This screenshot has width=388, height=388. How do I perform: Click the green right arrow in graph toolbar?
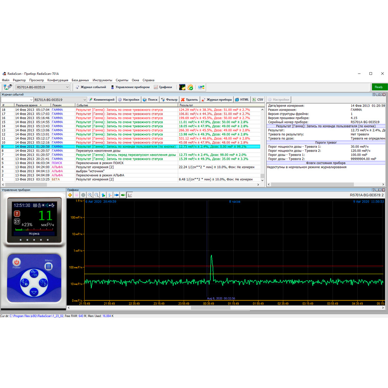click(123, 195)
